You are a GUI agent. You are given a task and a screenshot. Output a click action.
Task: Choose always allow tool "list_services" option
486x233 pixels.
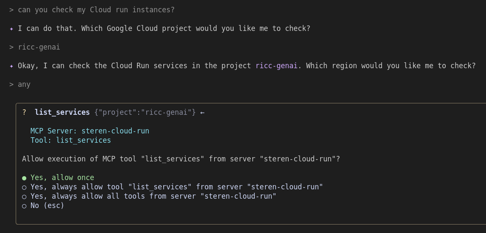click(176, 187)
